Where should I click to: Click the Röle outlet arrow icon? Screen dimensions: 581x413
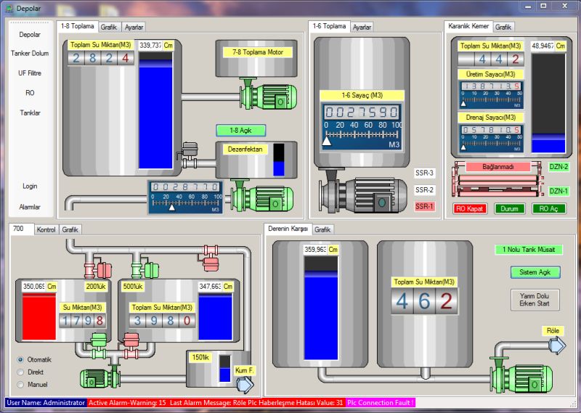pyautogui.click(x=556, y=346)
